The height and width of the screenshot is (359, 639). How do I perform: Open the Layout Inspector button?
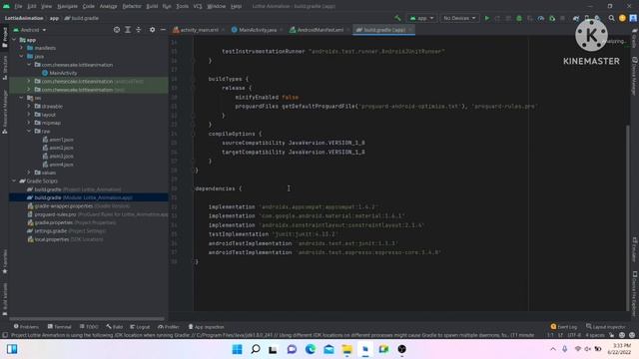(606, 327)
